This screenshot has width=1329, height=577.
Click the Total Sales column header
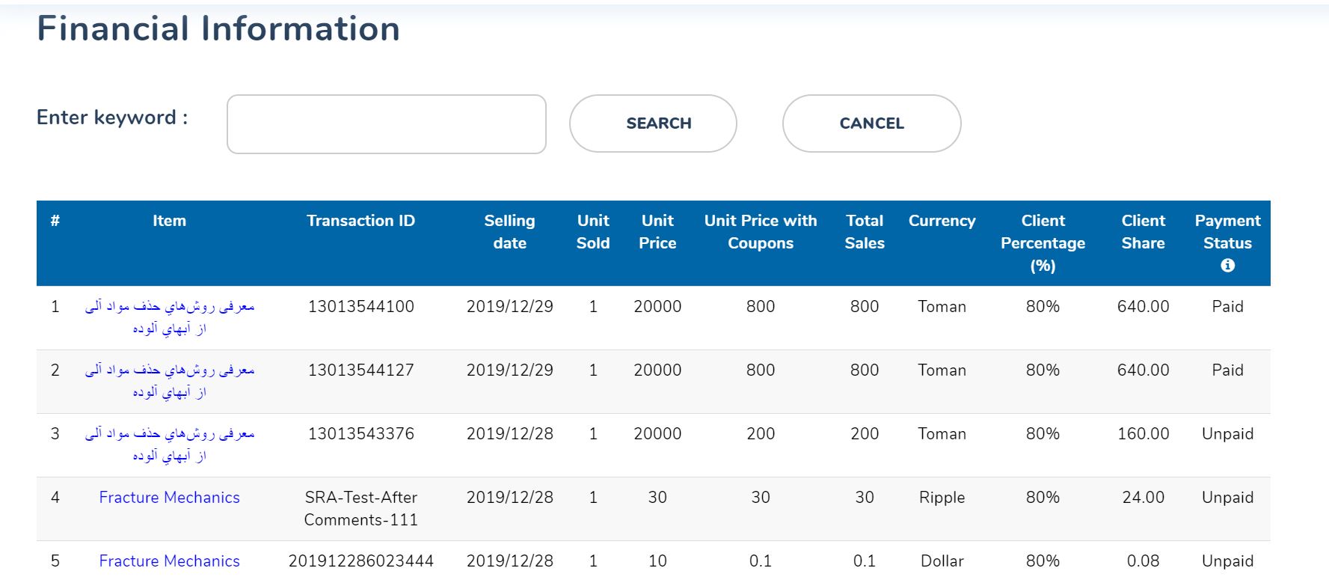coord(865,232)
